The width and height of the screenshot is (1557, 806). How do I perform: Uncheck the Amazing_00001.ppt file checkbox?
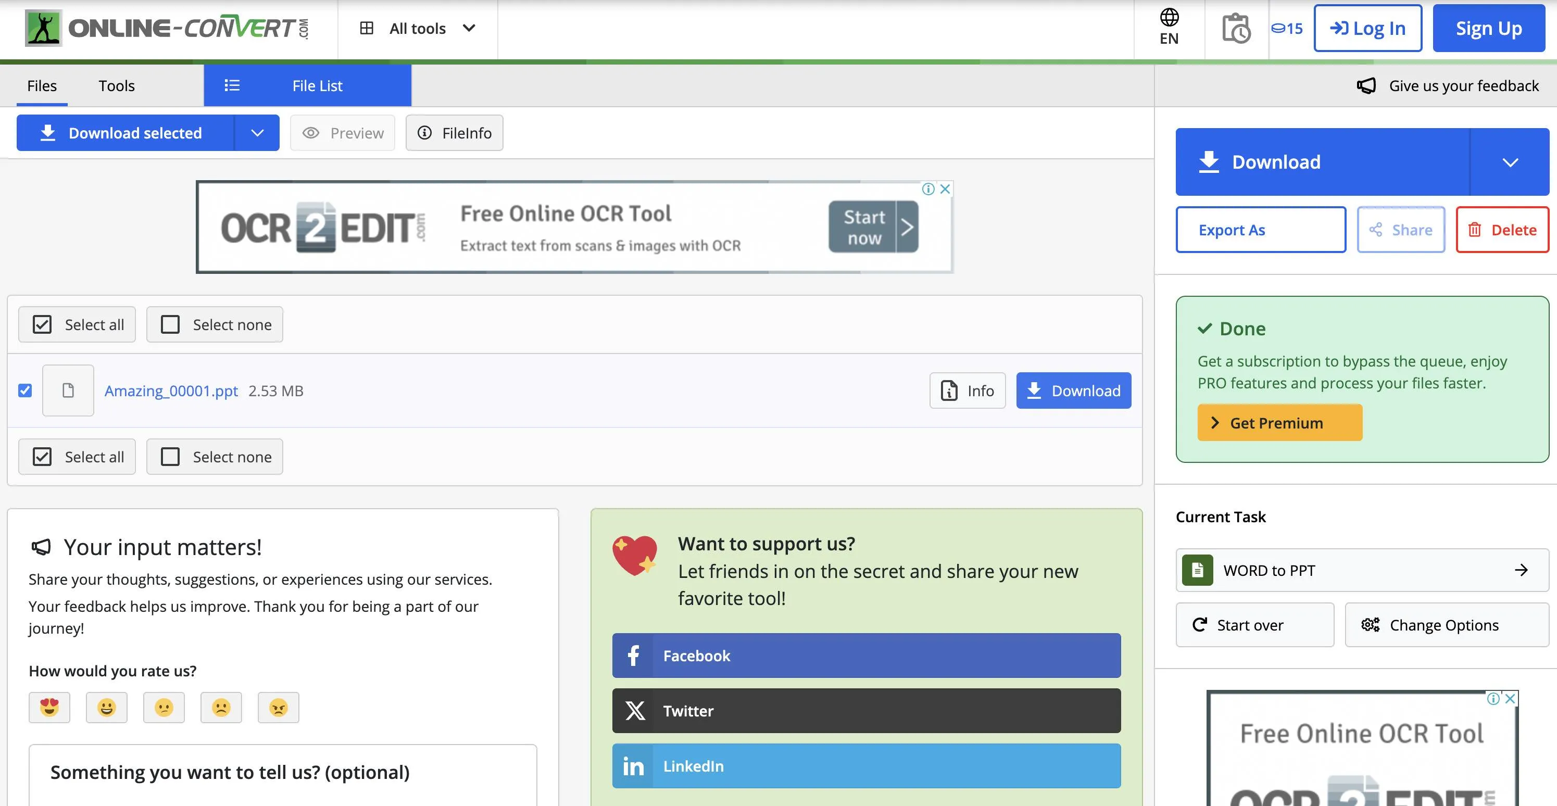25,391
